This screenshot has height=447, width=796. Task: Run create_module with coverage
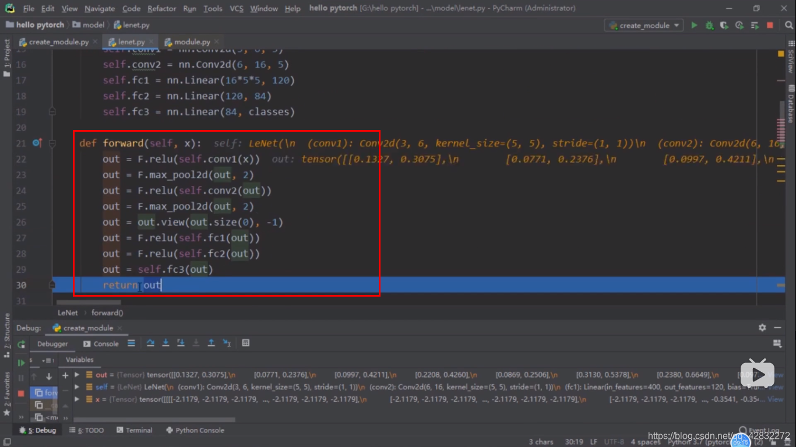724,26
